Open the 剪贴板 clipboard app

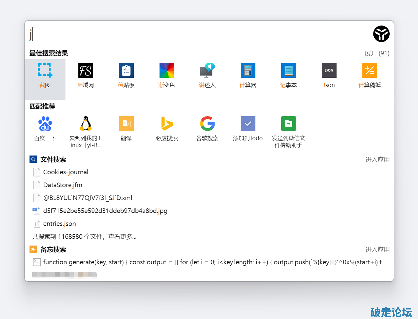[x=126, y=76]
